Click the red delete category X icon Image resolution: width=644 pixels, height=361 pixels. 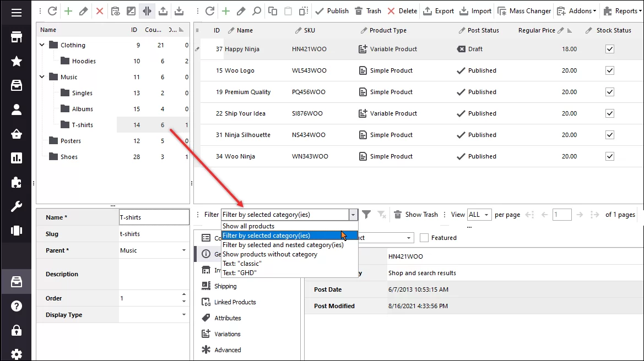(100, 11)
